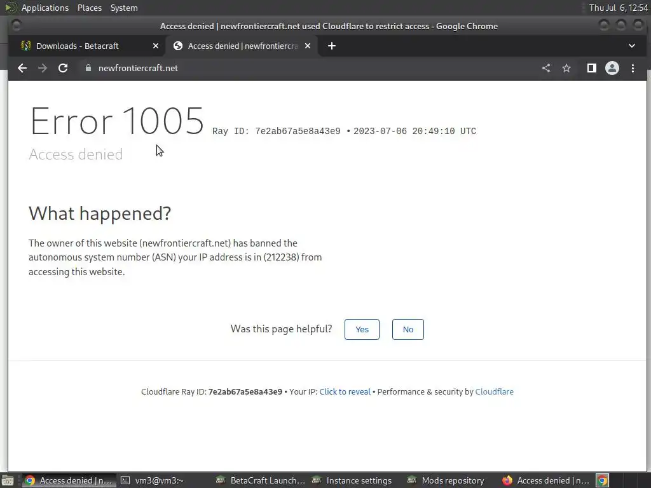Image resolution: width=651 pixels, height=488 pixels.
Task: Click to reveal your IP
Action: pos(345,391)
